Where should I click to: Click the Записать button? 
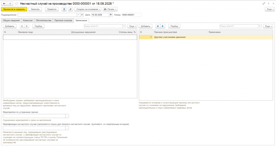pos(35,9)
